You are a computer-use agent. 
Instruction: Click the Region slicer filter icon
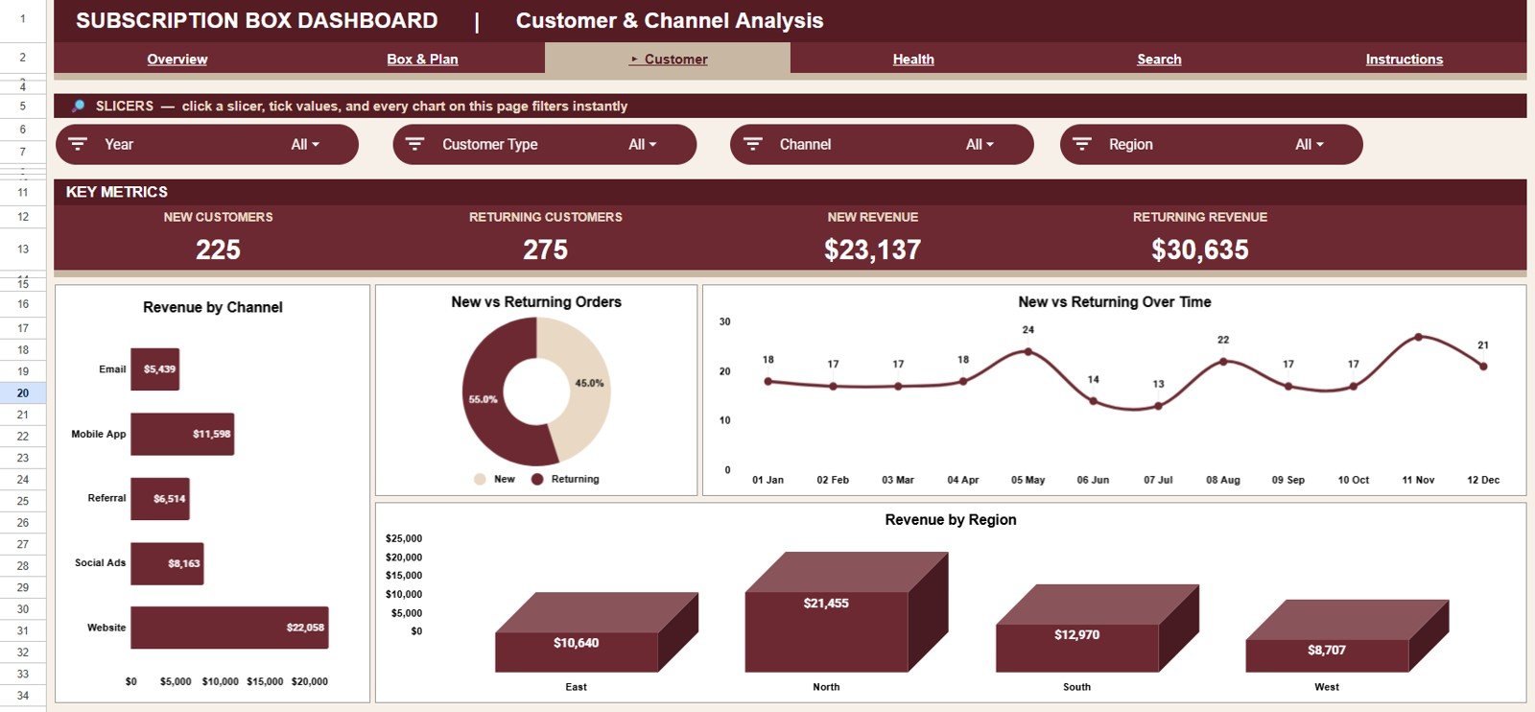1082,144
